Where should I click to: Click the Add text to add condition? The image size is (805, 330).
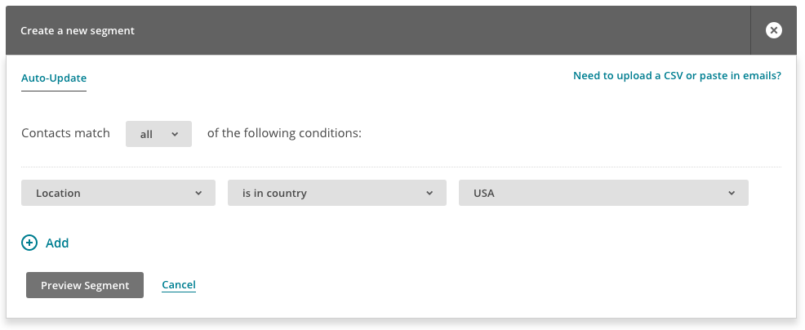click(x=57, y=243)
